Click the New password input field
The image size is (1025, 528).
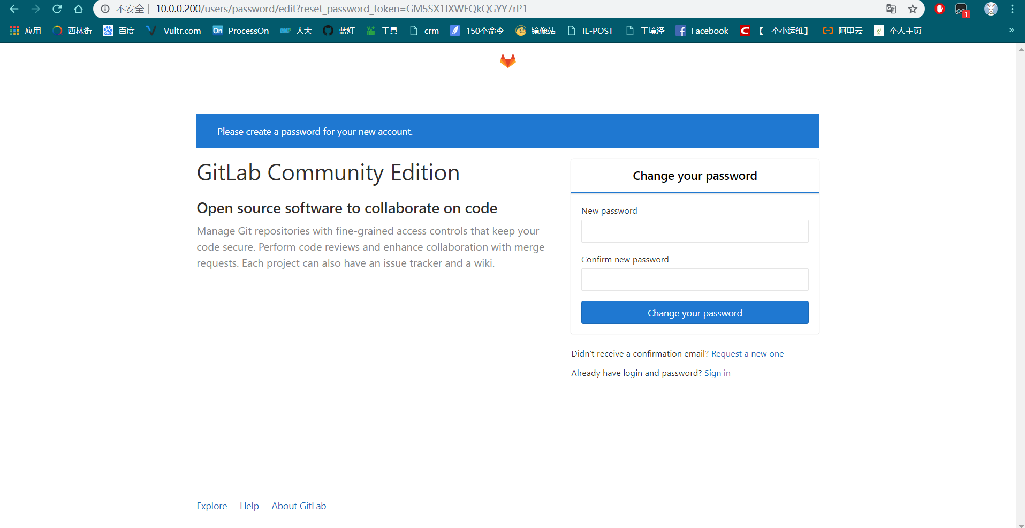coord(694,231)
